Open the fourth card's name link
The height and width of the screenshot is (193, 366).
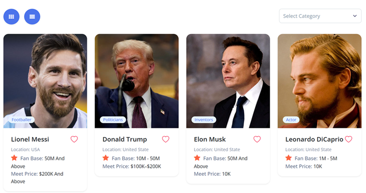[314, 139]
